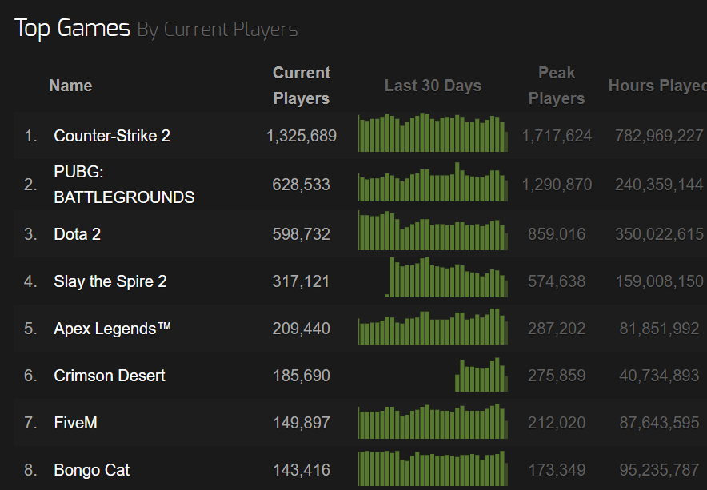Open the Bongo Cat game link

tap(91, 470)
